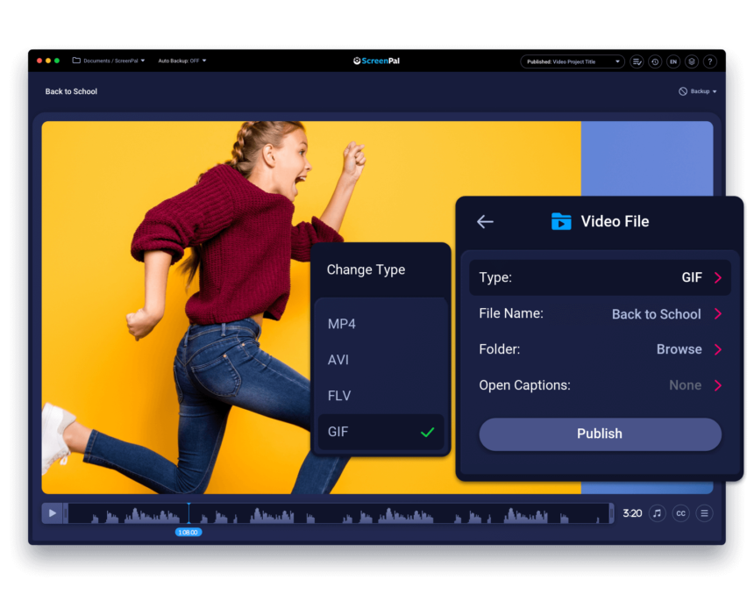Click the GIF type value
The width and height of the screenshot is (754, 595).
[692, 278]
